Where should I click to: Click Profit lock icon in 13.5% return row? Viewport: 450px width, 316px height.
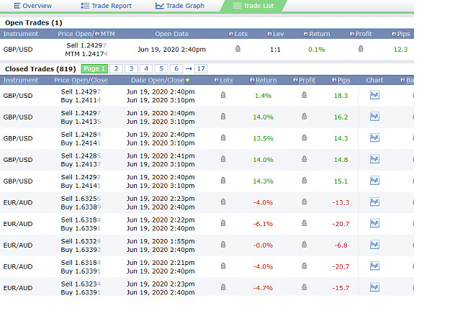[x=305, y=137]
